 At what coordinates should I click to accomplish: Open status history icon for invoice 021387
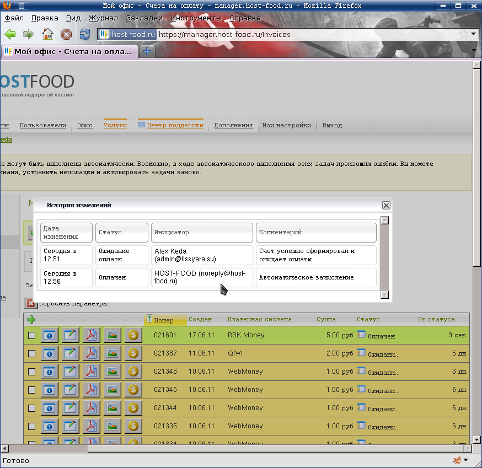[361, 352]
